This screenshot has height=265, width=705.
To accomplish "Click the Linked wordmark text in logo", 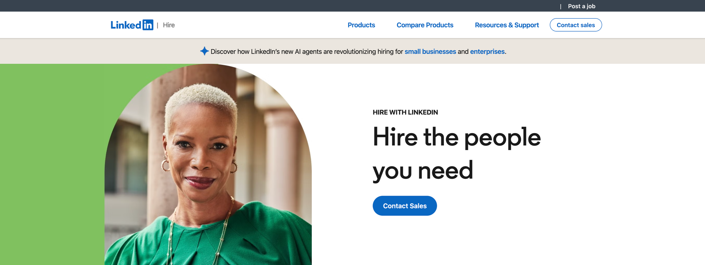I will [126, 25].
